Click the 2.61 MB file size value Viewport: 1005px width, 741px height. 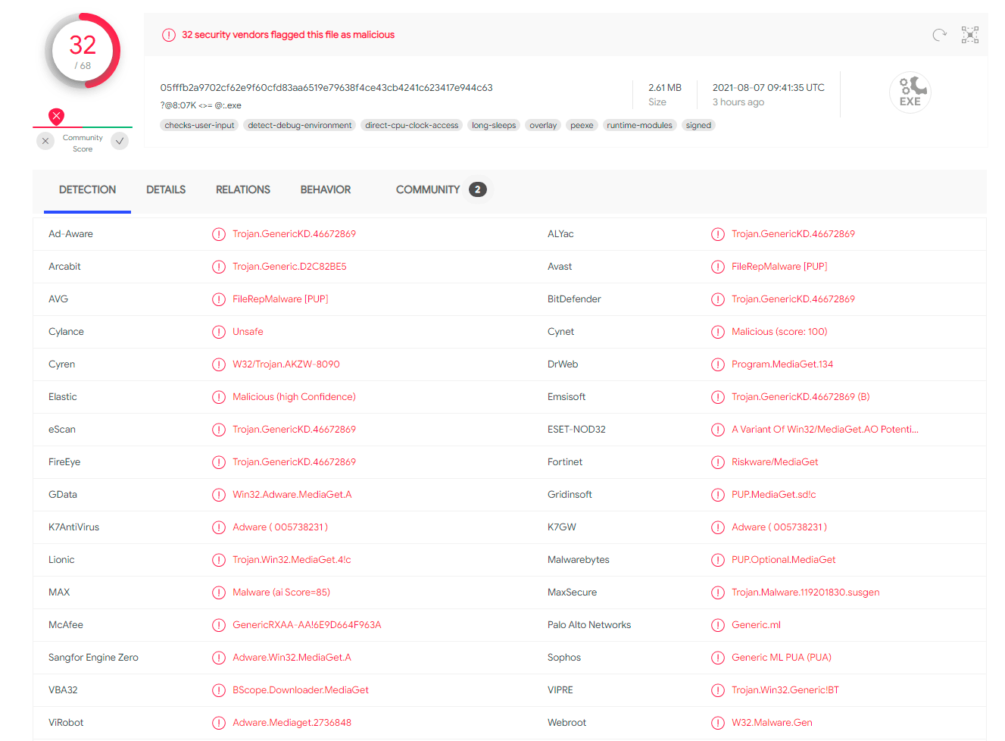tap(665, 88)
